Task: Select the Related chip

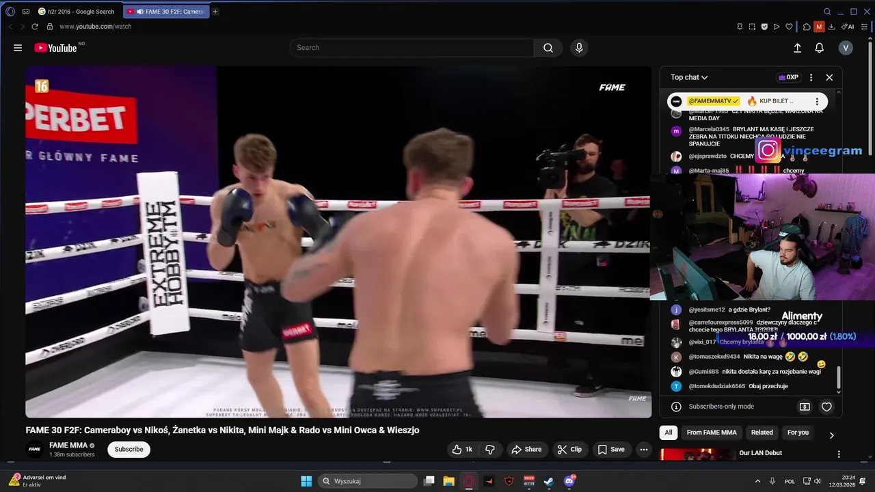Action: coord(762,433)
